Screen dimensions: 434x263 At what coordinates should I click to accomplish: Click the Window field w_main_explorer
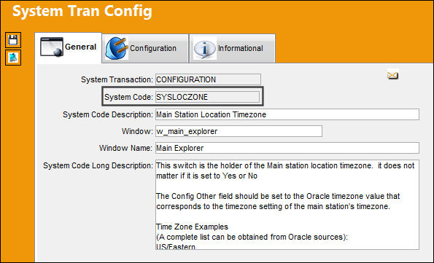tap(239, 131)
